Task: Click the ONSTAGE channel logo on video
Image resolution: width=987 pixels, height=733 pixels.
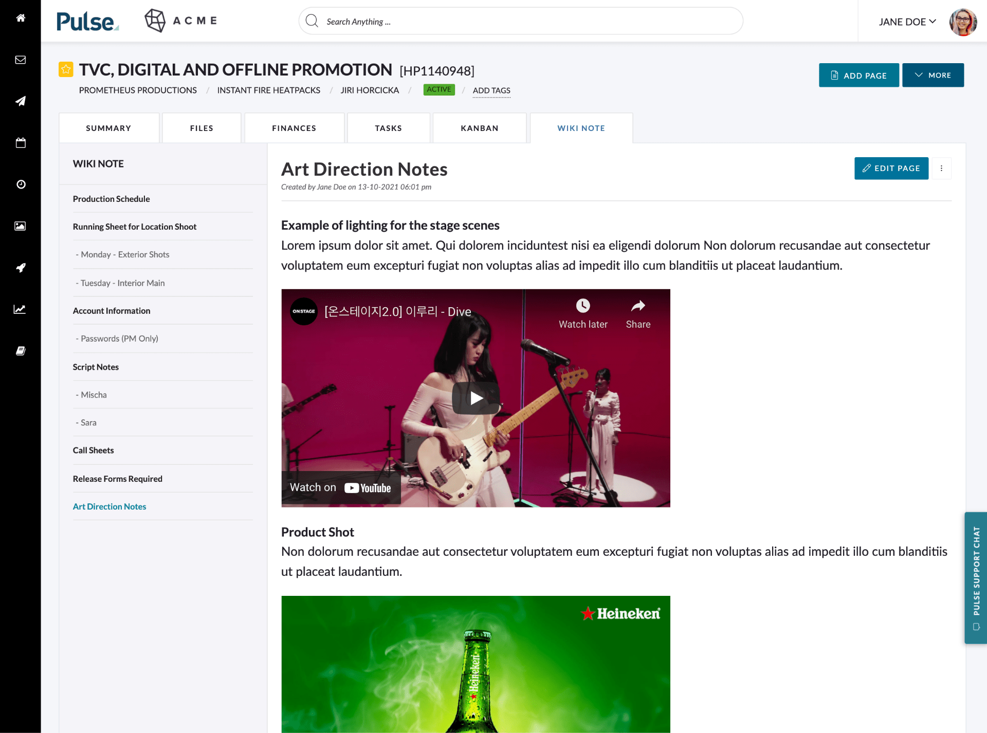Action: pos(304,311)
